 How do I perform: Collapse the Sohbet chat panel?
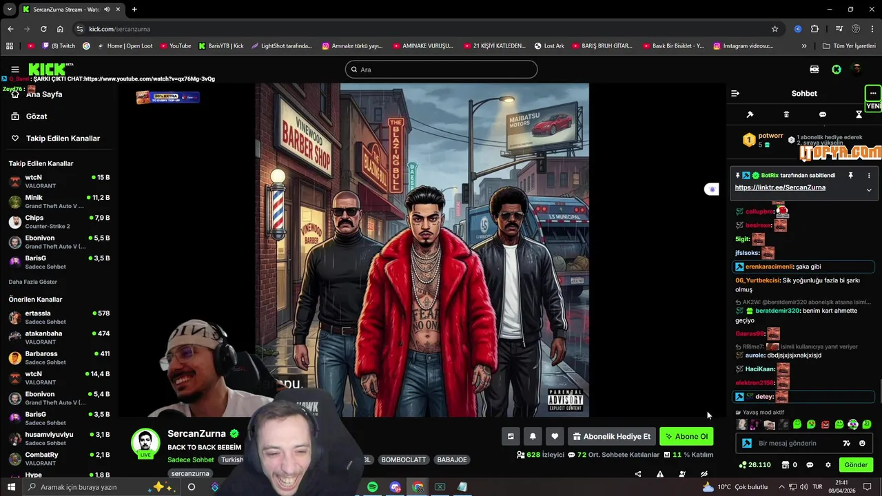click(735, 93)
